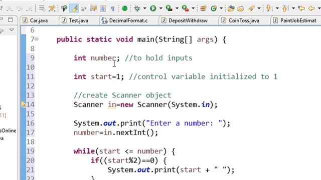Click the Coverage launch icon
The width and height of the screenshot is (321, 180).
169,8
